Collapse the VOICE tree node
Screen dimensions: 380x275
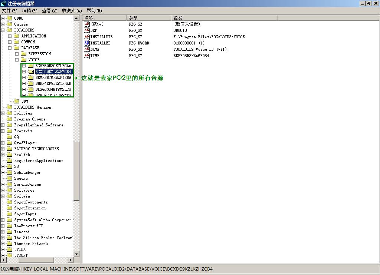(17, 60)
